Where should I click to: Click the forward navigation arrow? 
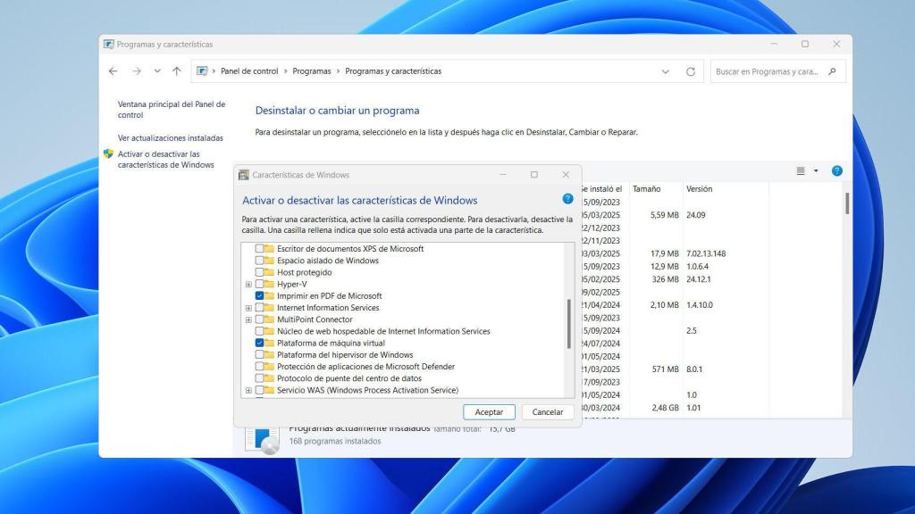[137, 71]
